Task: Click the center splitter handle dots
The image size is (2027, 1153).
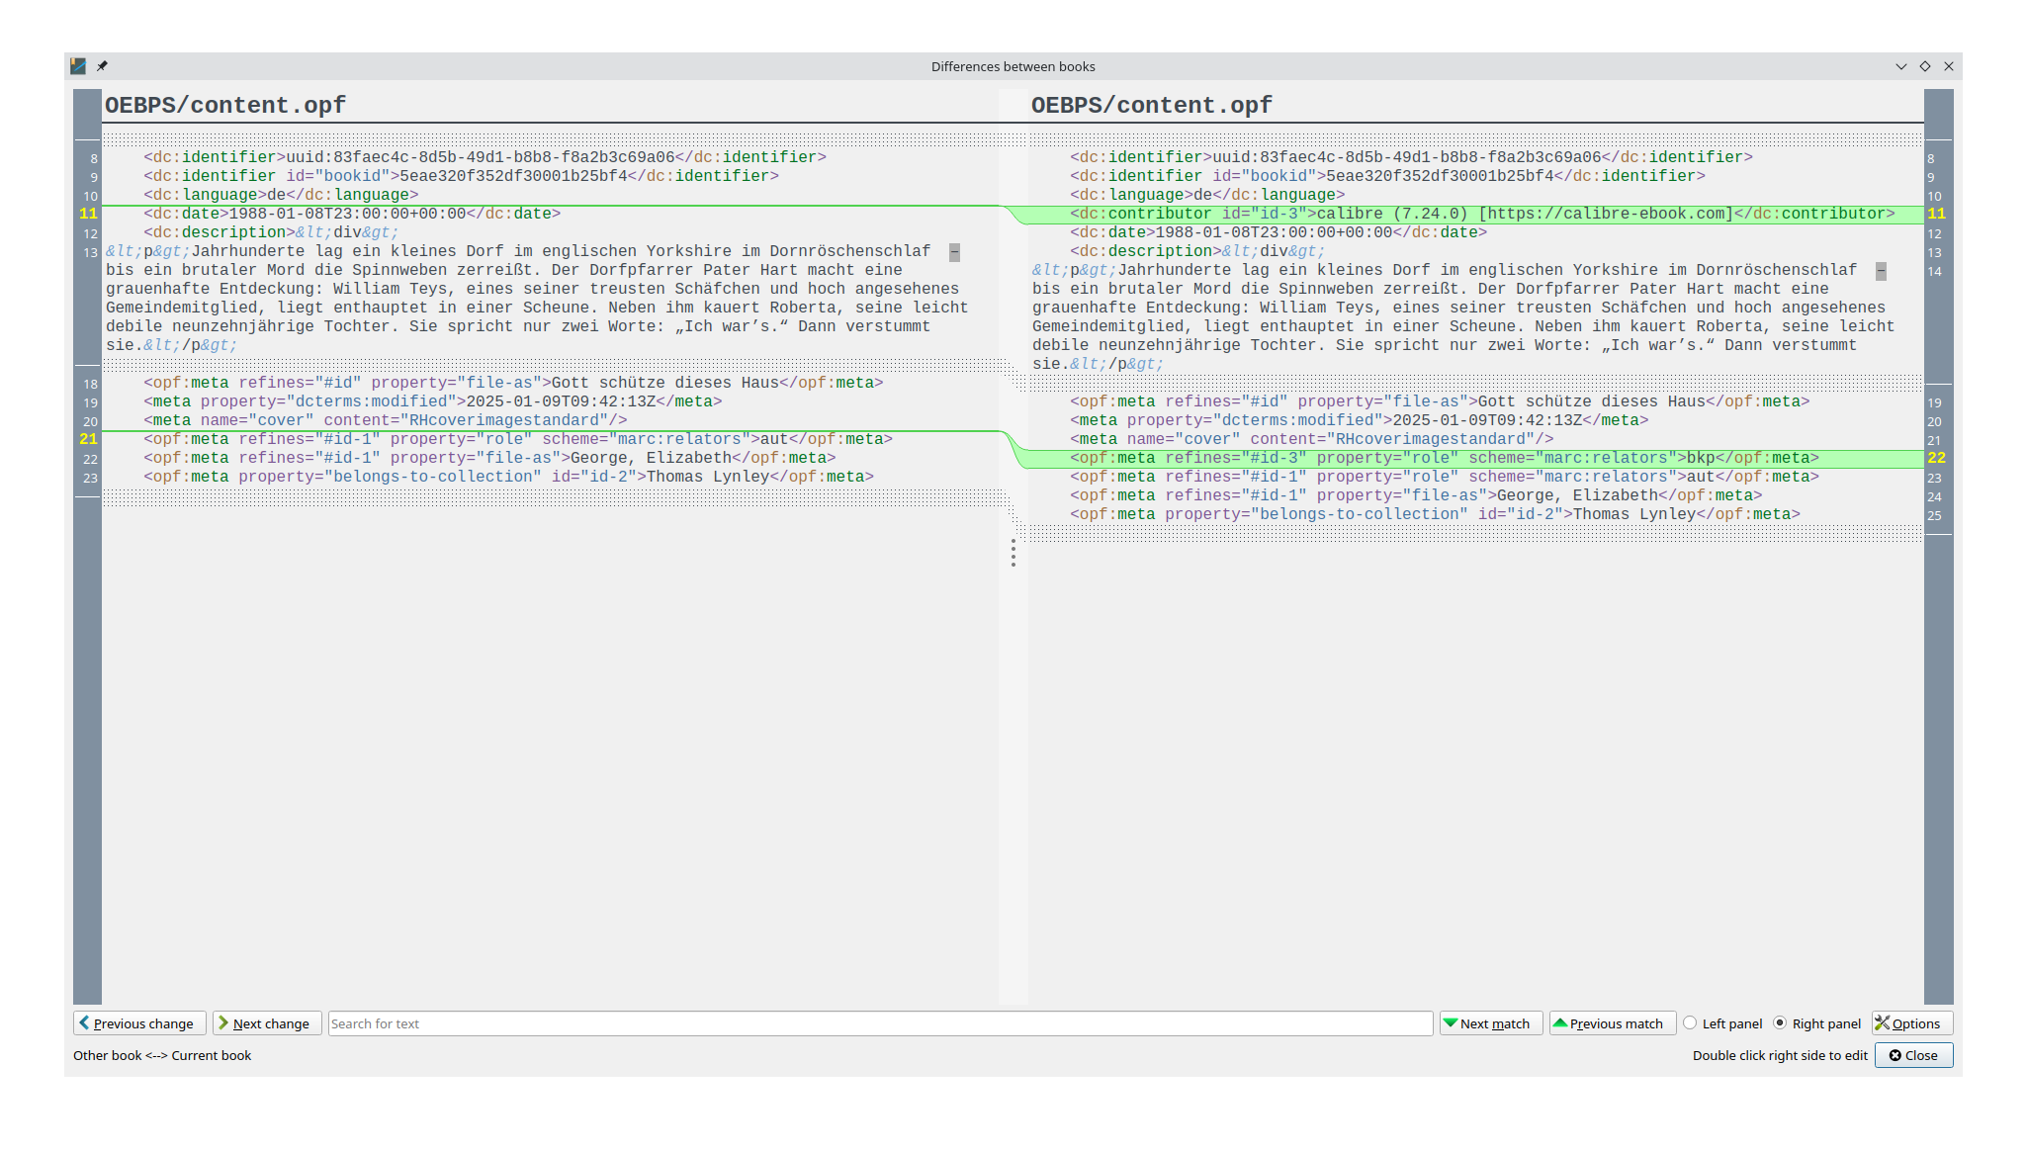Action: click(1013, 553)
